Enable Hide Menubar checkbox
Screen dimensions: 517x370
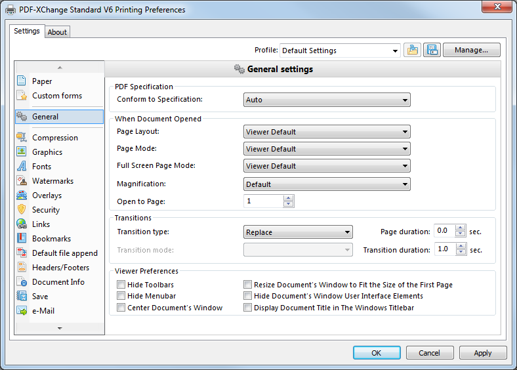[121, 295]
